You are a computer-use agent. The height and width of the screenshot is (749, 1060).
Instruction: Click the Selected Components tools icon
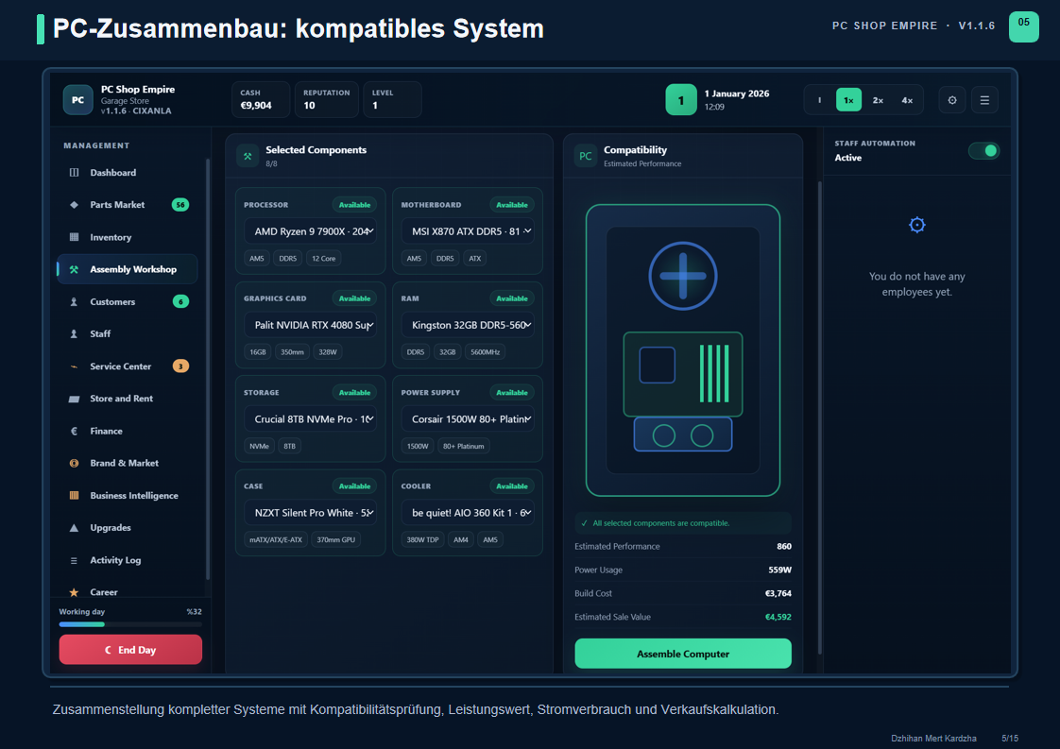pyautogui.click(x=248, y=156)
